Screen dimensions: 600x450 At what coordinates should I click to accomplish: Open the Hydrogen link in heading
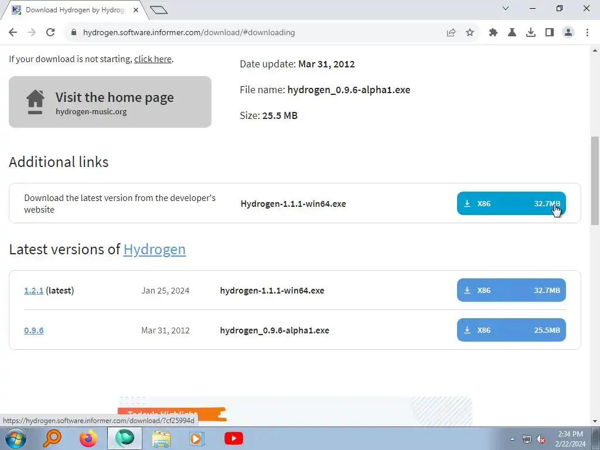click(155, 250)
